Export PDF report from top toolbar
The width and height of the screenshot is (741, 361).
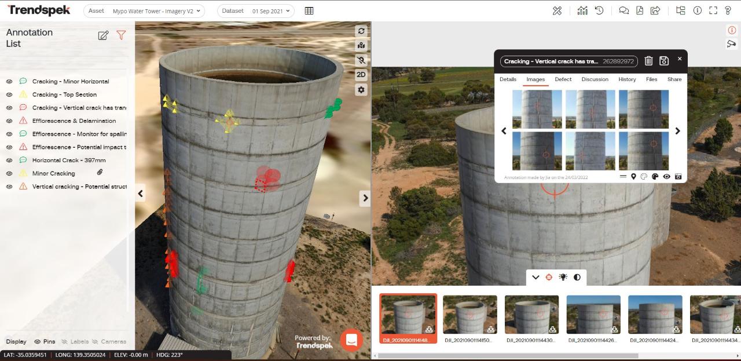pos(640,10)
